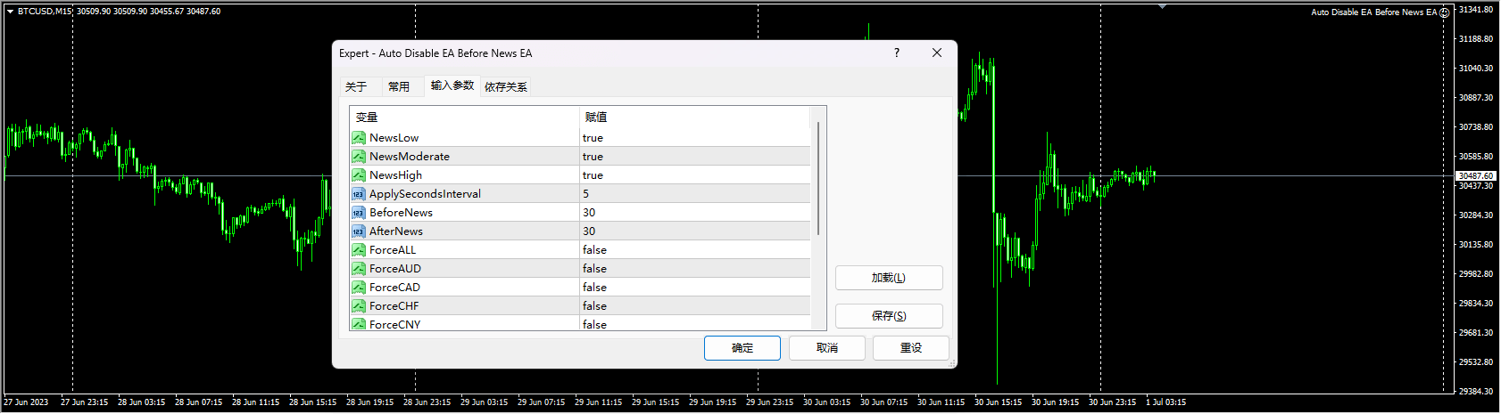Open the BTCUSD,M15 chart dropdown arrow
Viewport: 1501px width, 414px height.
10,12
